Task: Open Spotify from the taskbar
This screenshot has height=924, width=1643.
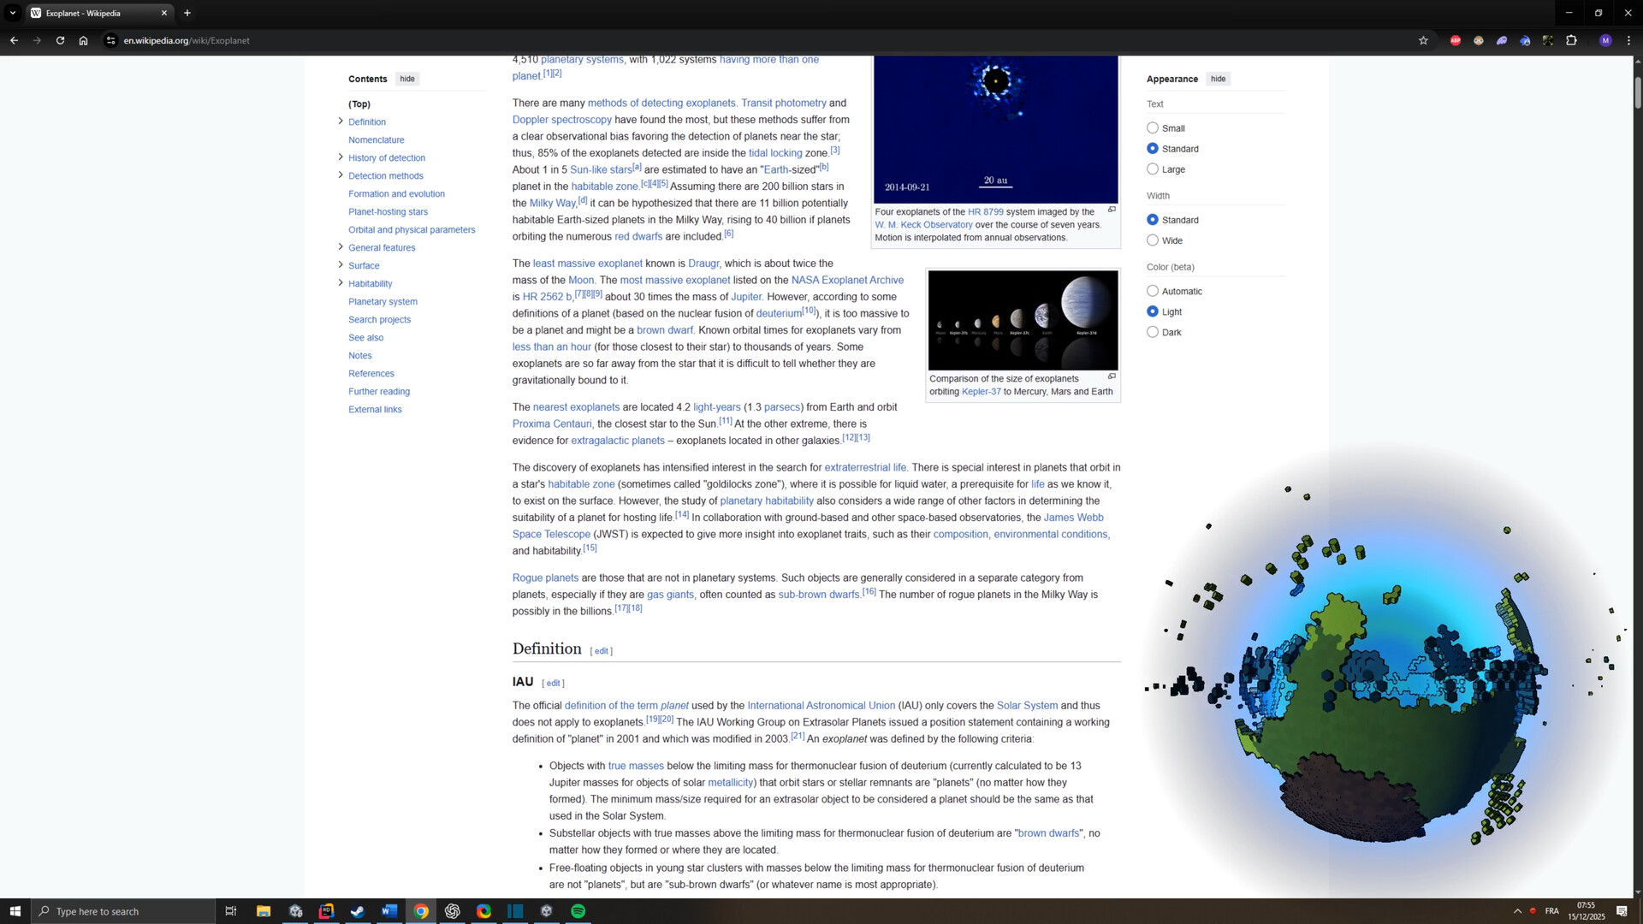Action: pyautogui.click(x=578, y=911)
